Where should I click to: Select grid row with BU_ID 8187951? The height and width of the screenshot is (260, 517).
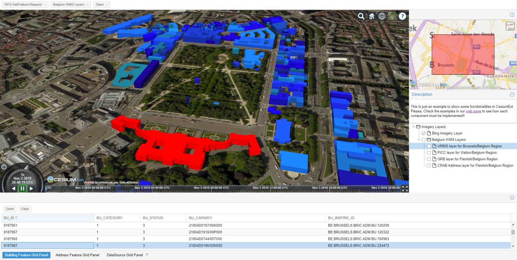tap(256, 225)
